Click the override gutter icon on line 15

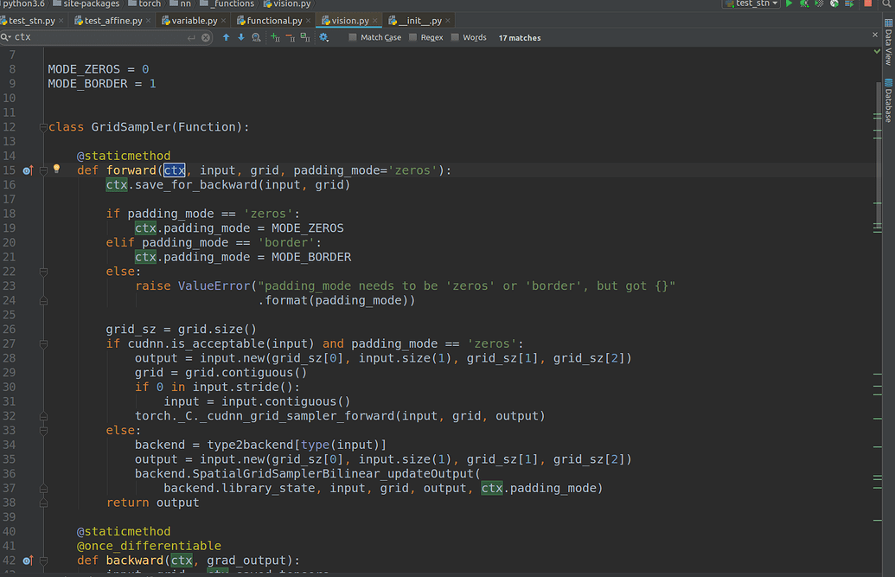(28, 170)
